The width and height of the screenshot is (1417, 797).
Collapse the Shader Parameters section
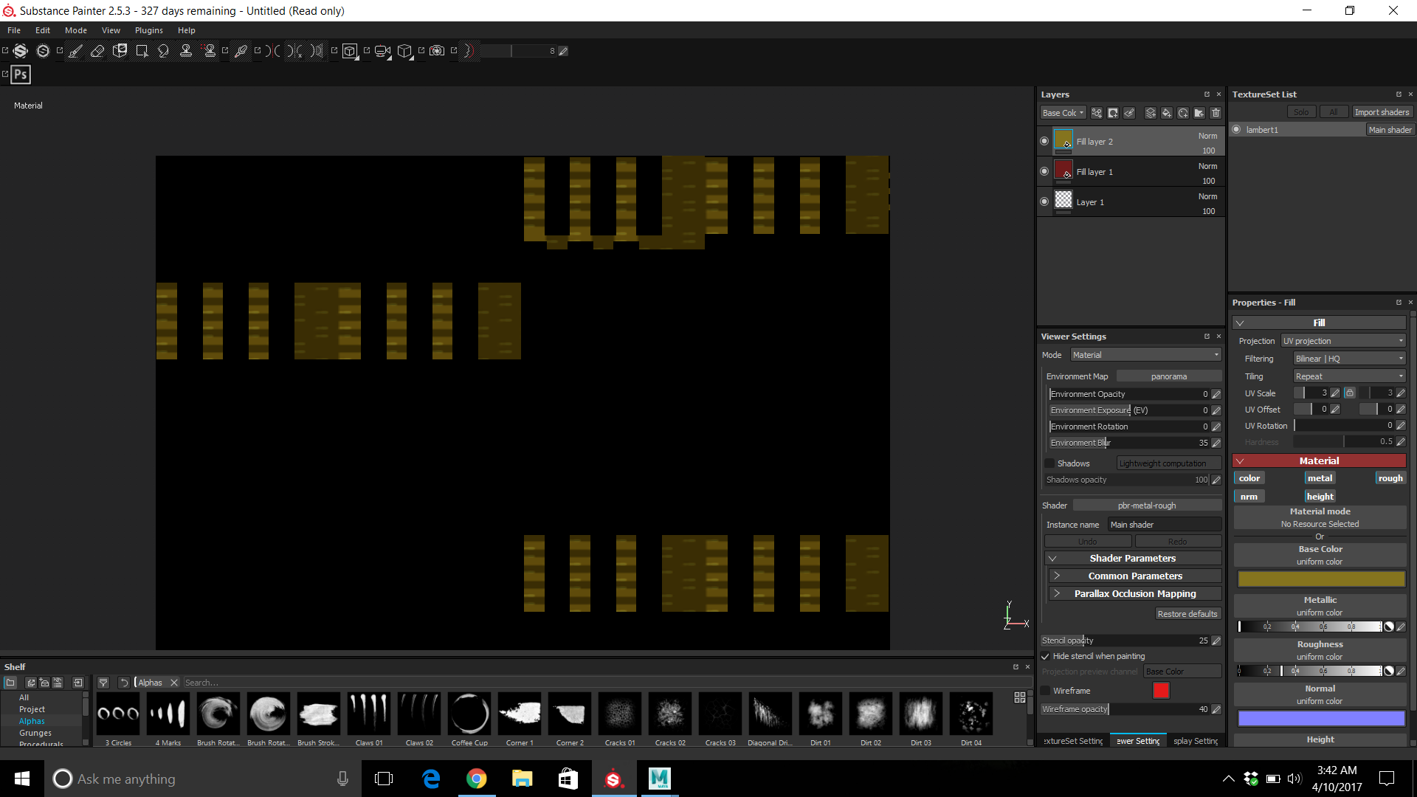(x=1133, y=559)
